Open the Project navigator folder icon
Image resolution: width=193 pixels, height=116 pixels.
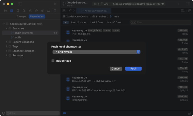click(5, 11)
